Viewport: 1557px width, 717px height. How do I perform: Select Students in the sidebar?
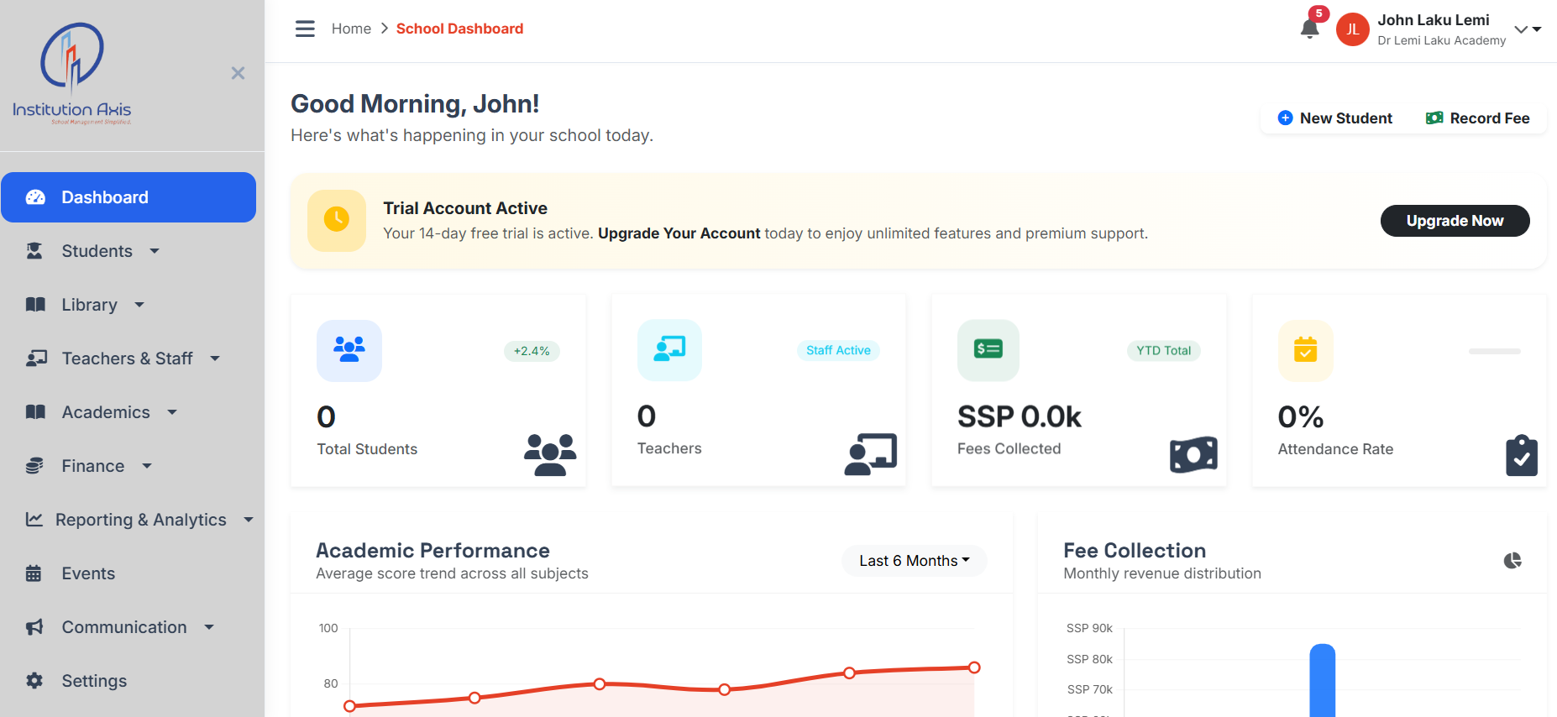(97, 251)
